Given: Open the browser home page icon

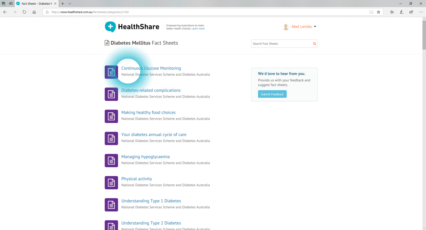Looking at the screenshot, I should 34,12.
